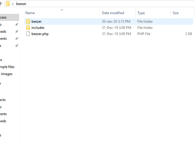Click the pin icon beside the Documents shortcut
The width and height of the screenshot is (195, 144).
(x=17, y=39)
